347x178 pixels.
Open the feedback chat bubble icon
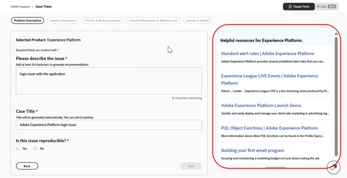[334, 167]
